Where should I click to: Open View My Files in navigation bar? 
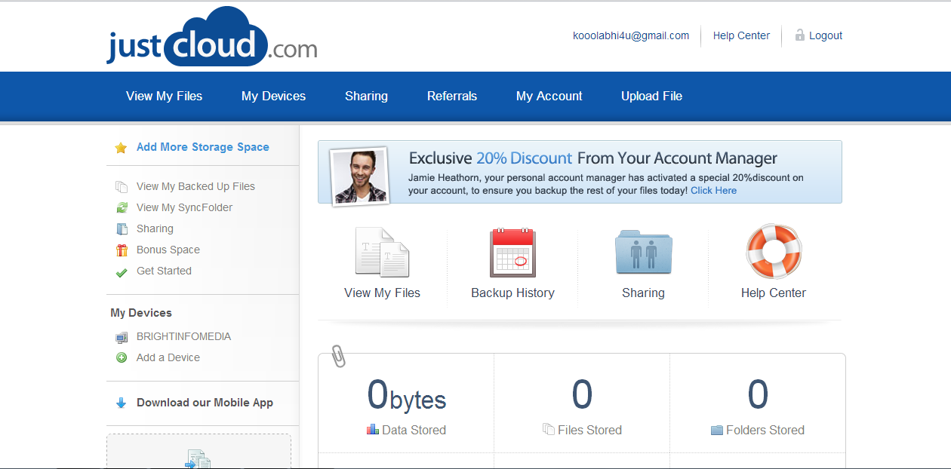click(x=164, y=96)
